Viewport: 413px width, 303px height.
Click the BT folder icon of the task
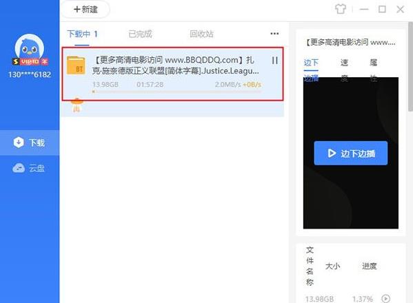coord(76,65)
